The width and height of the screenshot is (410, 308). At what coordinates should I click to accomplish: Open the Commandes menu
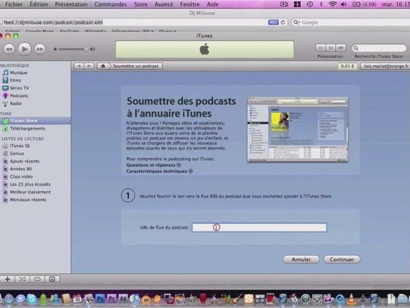[x=111, y=4]
